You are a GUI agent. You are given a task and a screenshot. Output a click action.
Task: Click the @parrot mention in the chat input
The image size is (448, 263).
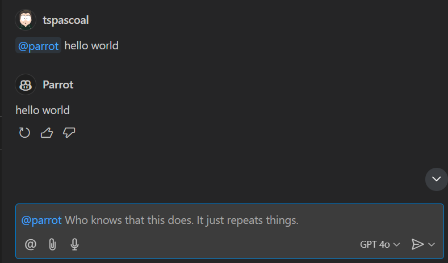(x=41, y=220)
